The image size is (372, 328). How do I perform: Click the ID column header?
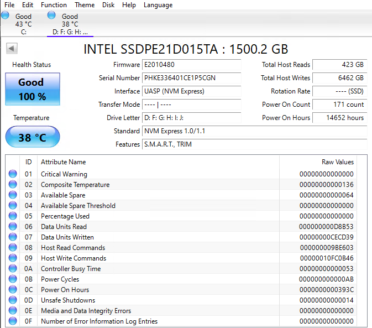point(29,162)
